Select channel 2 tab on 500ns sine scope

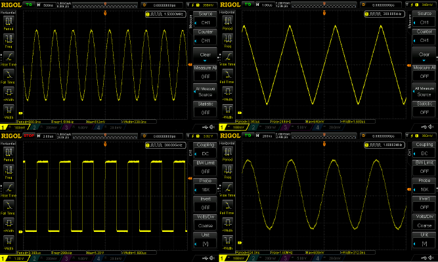[45, 128]
